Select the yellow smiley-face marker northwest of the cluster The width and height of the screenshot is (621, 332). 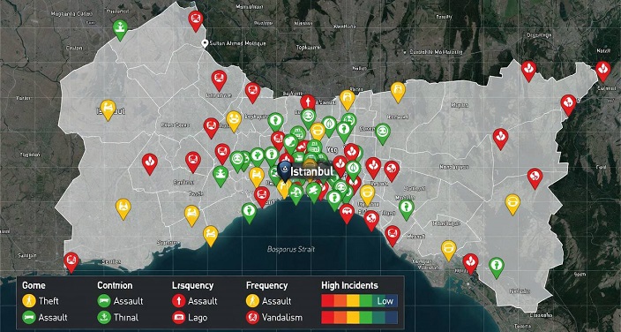point(234,120)
